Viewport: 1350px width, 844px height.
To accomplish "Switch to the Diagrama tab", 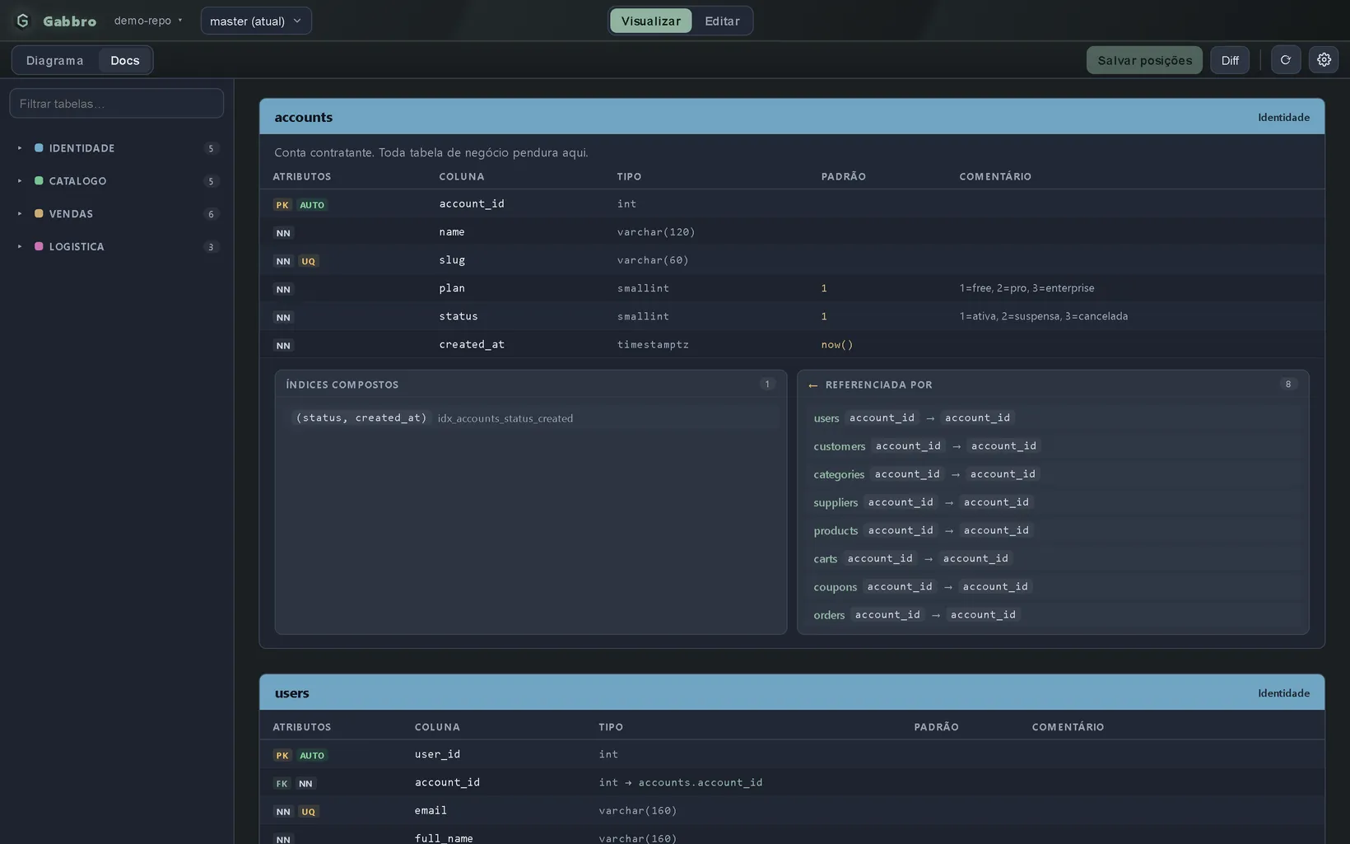I will tap(54, 60).
